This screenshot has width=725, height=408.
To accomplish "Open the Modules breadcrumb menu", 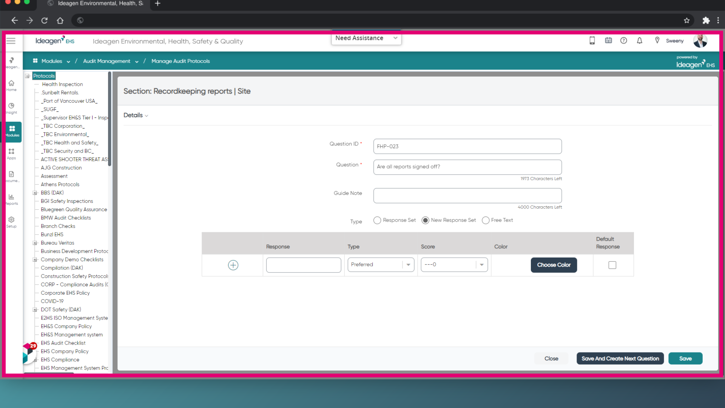I will (x=51, y=61).
